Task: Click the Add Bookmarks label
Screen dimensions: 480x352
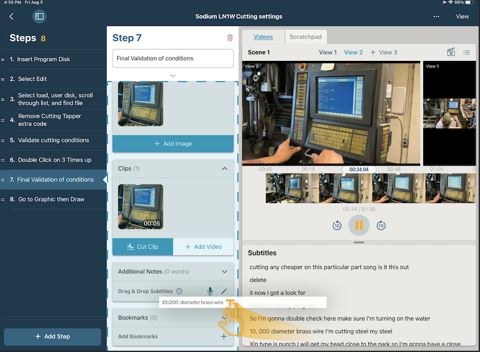Action: [138, 337]
